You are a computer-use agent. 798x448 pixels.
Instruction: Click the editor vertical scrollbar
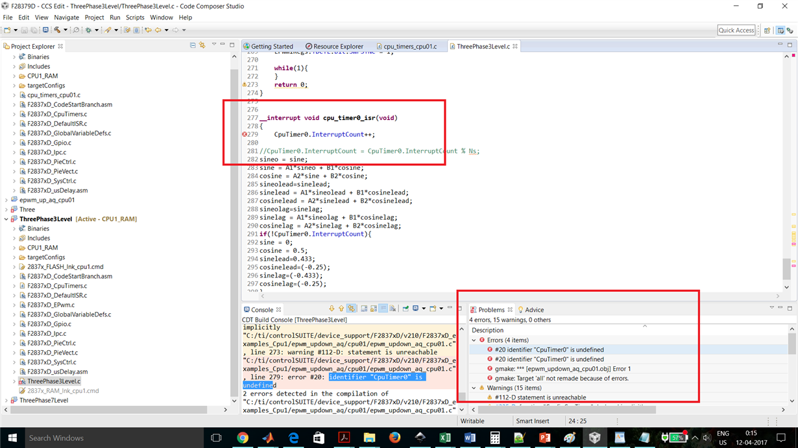[787, 268]
